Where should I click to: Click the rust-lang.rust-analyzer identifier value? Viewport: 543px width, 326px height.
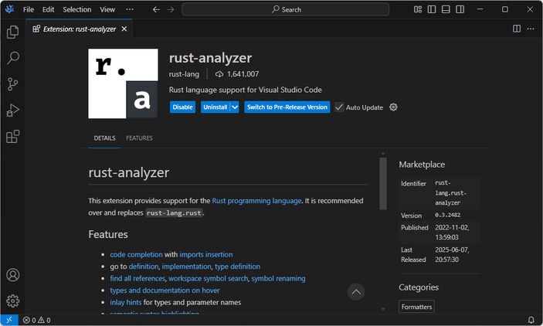coord(451,192)
